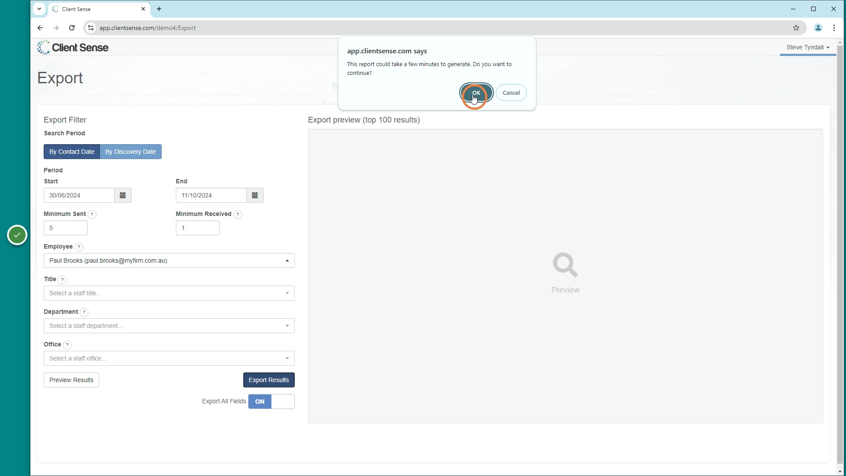Open the staff department dropdown
This screenshot has height=476, width=846.
click(x=169, y=326)
